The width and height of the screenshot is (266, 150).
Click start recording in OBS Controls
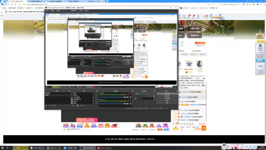[x=167, y=96]
